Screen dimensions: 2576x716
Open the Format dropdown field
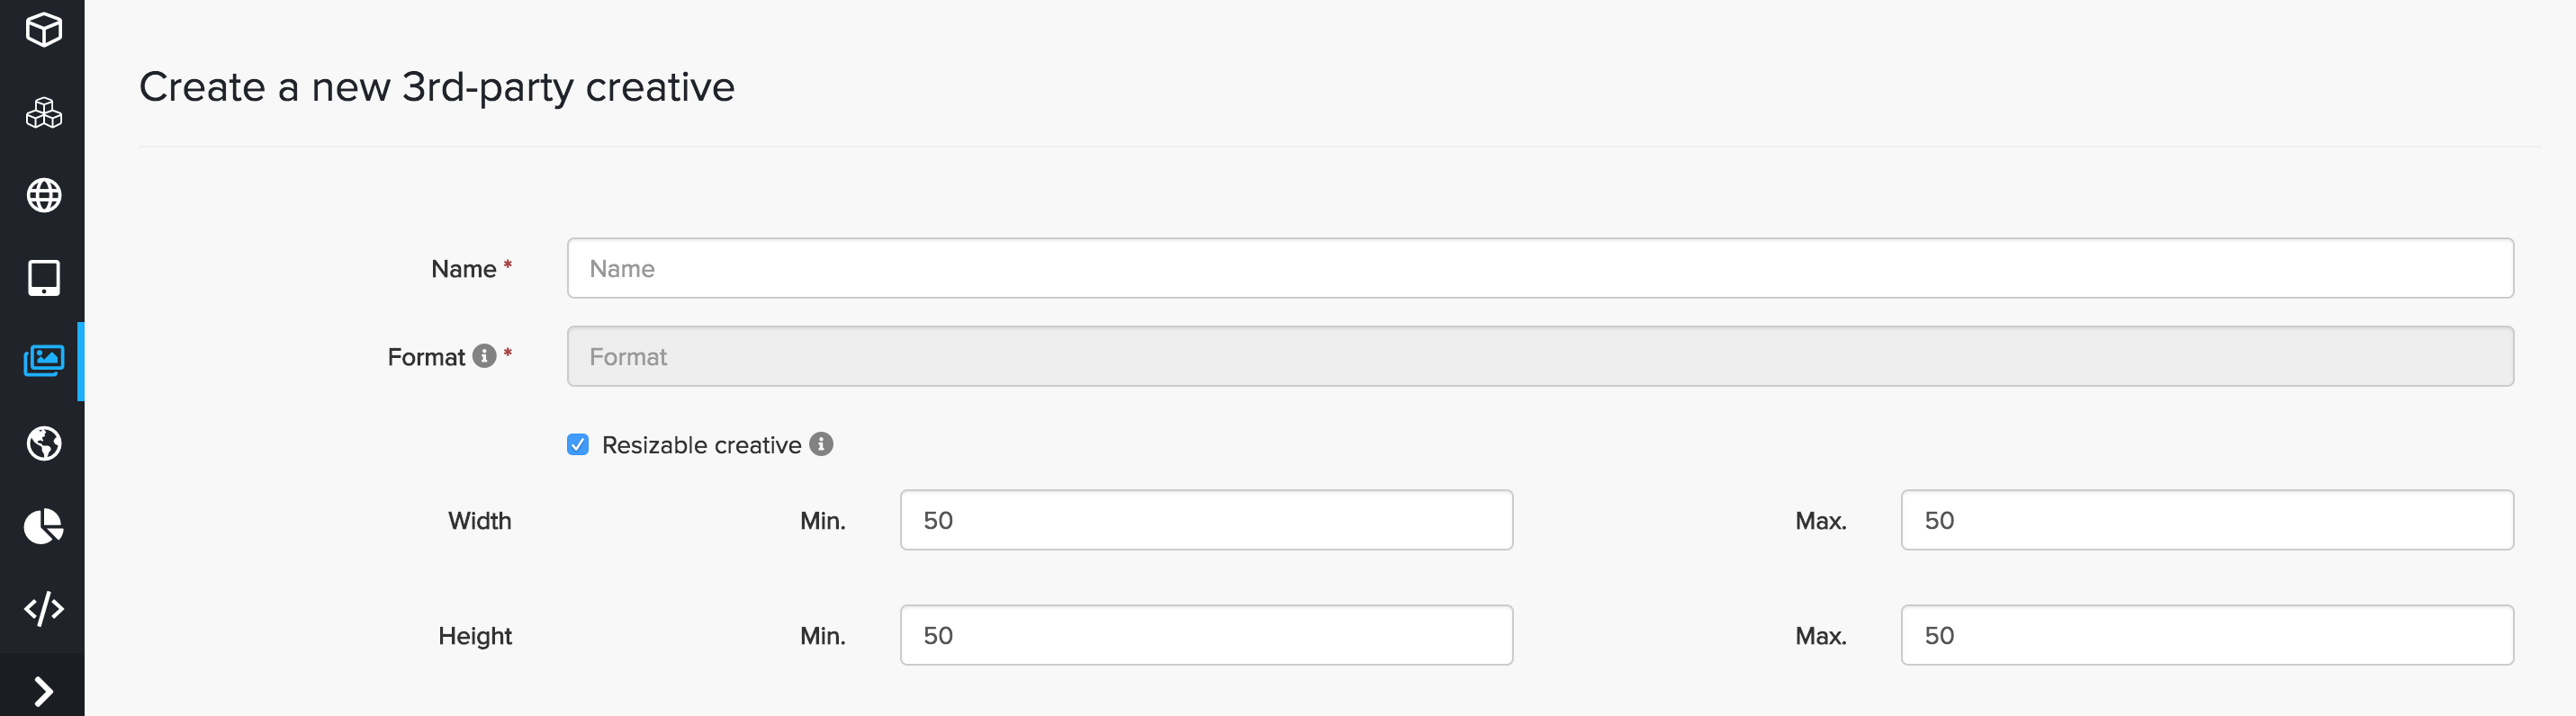click(x=1539, y=357)
